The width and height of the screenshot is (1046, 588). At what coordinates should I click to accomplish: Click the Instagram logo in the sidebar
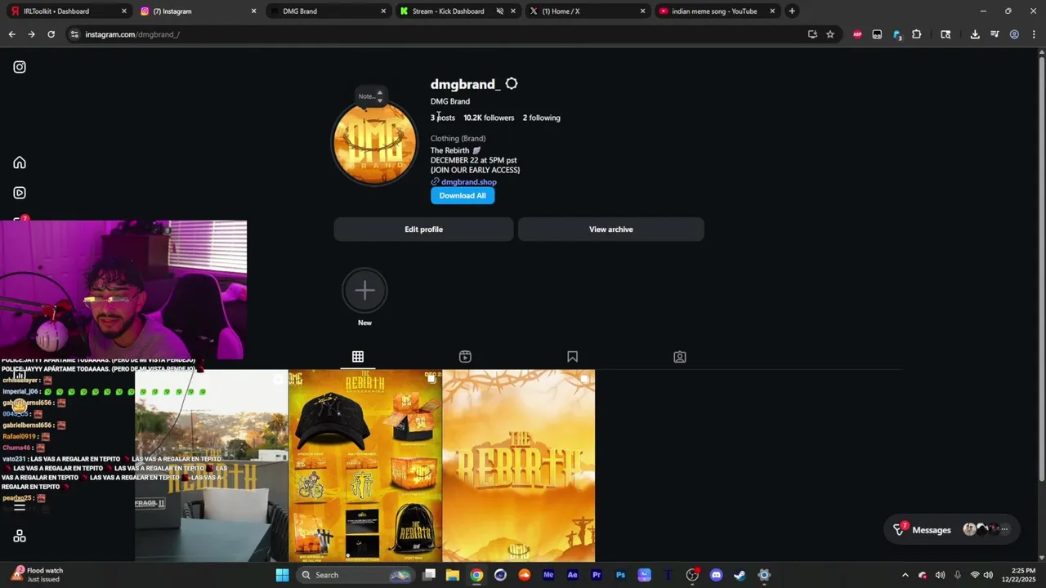click(x=20, y=67)
